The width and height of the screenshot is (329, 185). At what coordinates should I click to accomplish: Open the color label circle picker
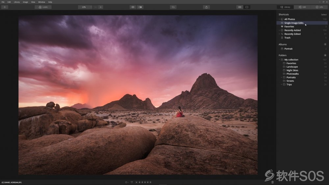click(x=127, y=182)
